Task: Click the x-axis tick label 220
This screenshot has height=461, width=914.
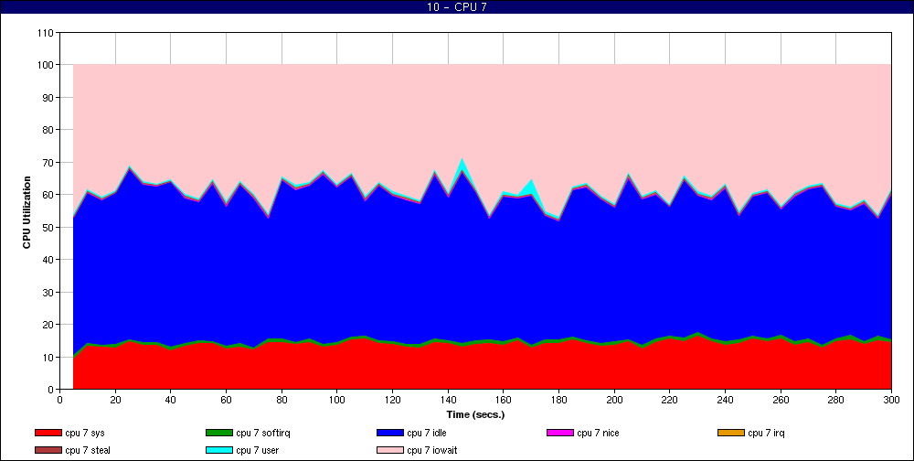Action: [669, 400]
